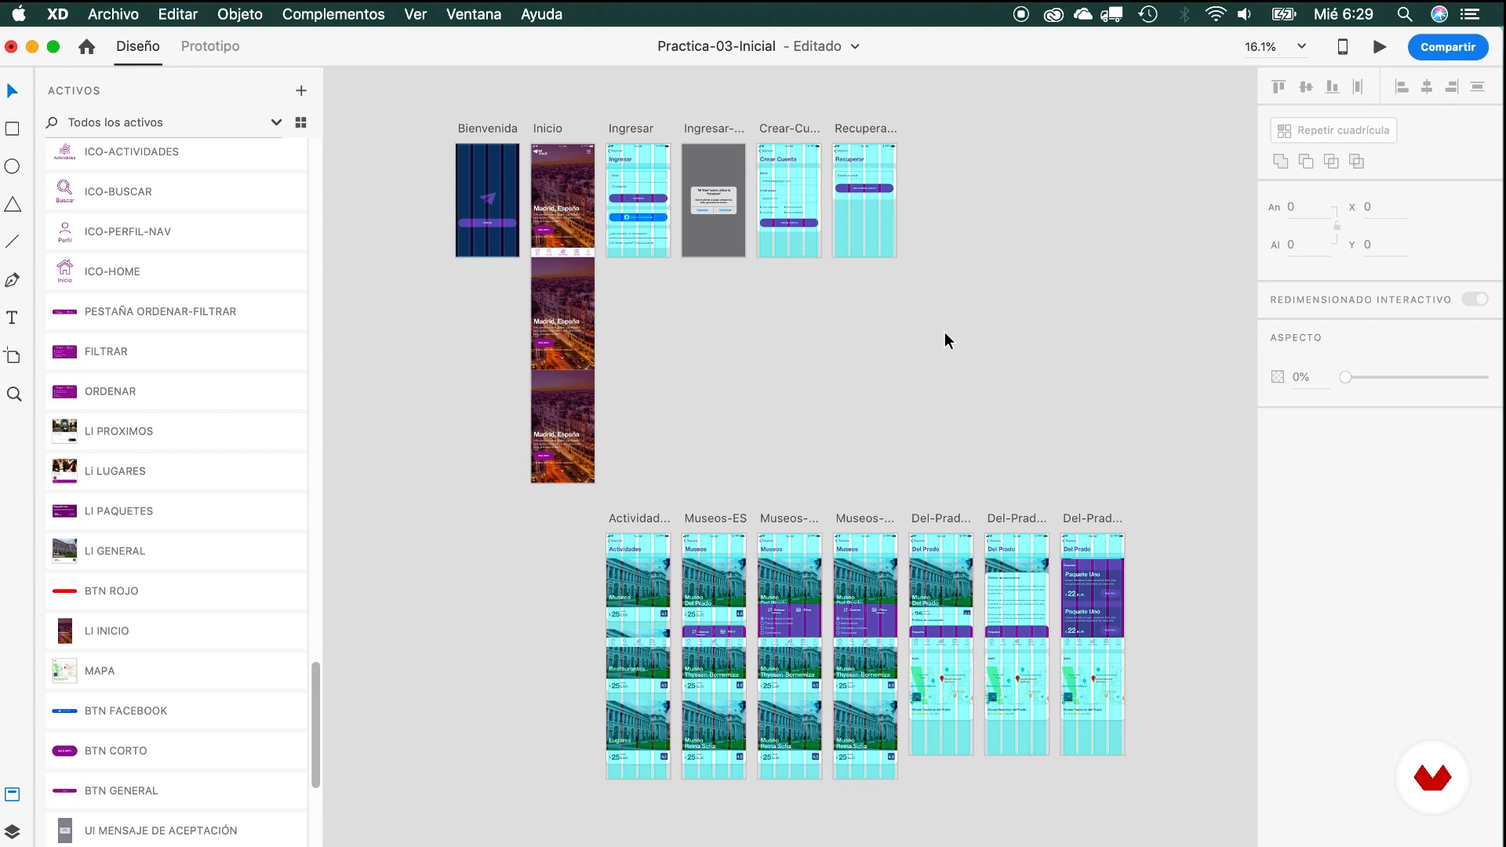Click the X position input field
Image resolution: width=1506 pixels, height=847 pixels.
tap(1384, 207)
